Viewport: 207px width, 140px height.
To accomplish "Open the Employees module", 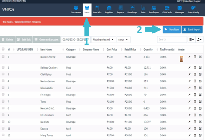I will [x=154, y=10].
